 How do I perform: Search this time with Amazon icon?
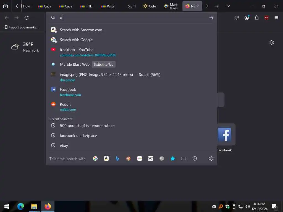point(106,158)
